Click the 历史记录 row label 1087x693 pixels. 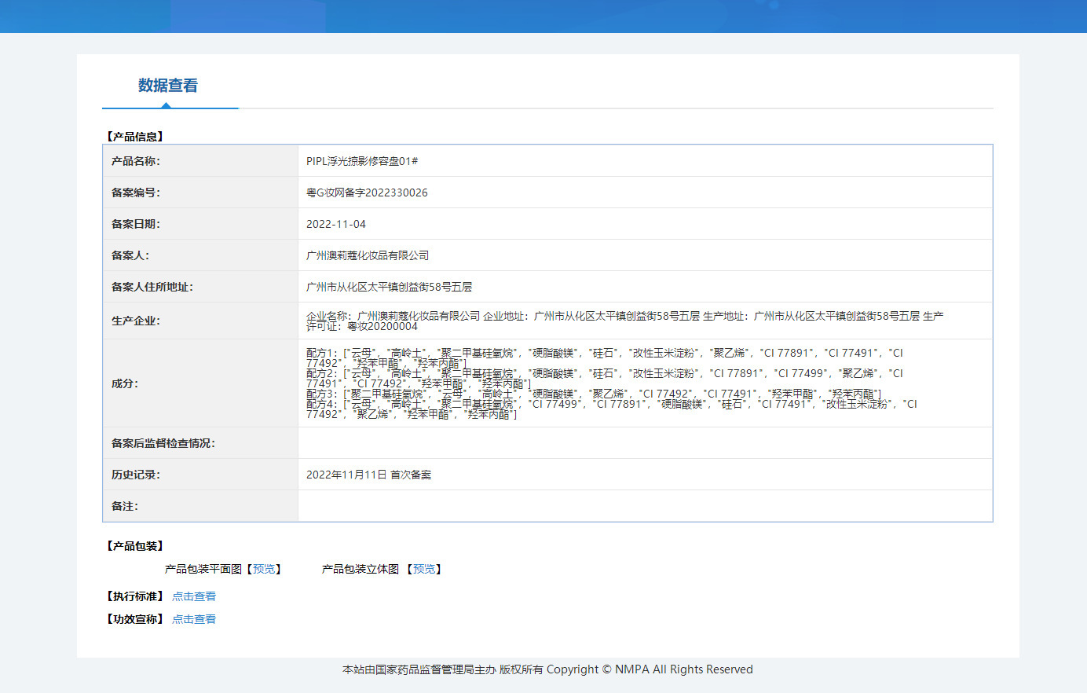pyautogui.click(x=136, y=475)
